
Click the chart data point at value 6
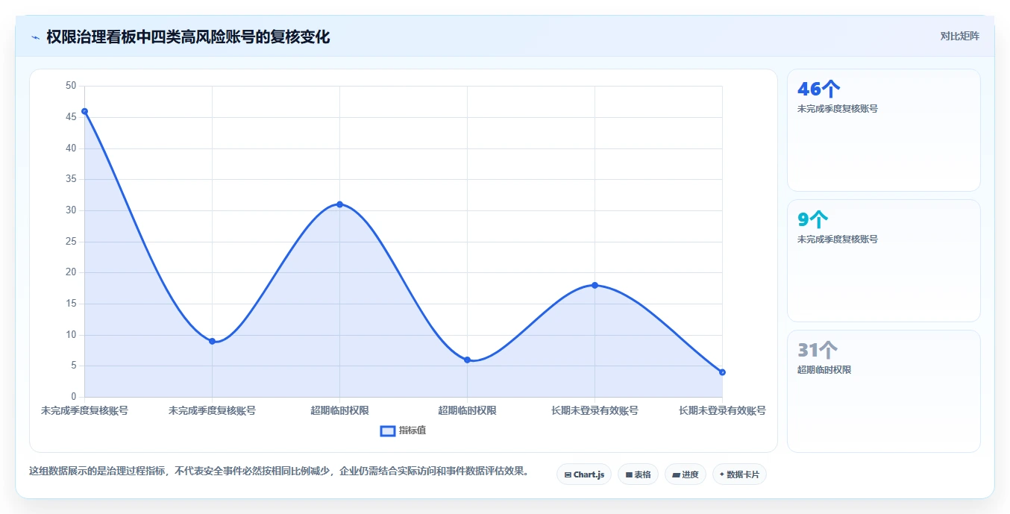coord(467,360)
